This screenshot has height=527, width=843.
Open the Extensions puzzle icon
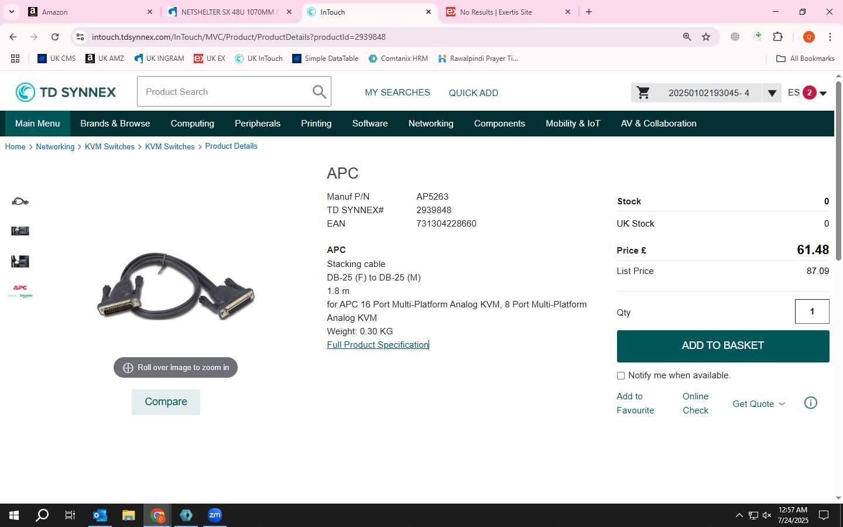click(x=778, y=37)
